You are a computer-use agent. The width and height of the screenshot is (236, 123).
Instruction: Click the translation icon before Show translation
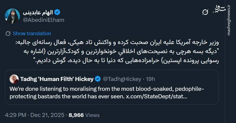pyautogui.click(x=8, y=33)
